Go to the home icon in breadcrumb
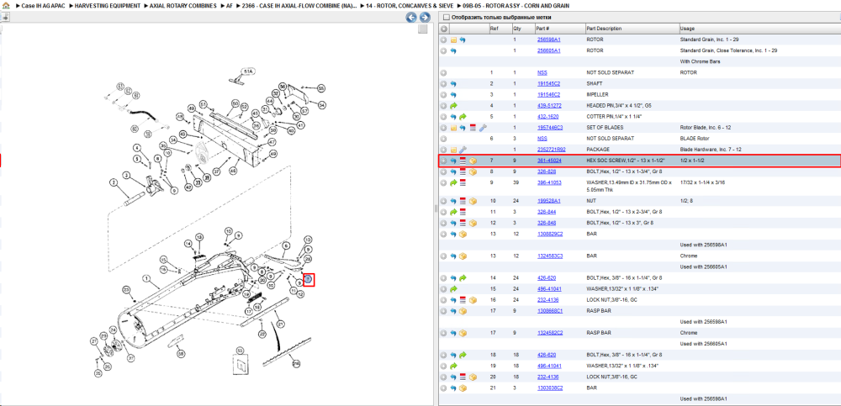The image size is (841, 406). pos(7,5)
